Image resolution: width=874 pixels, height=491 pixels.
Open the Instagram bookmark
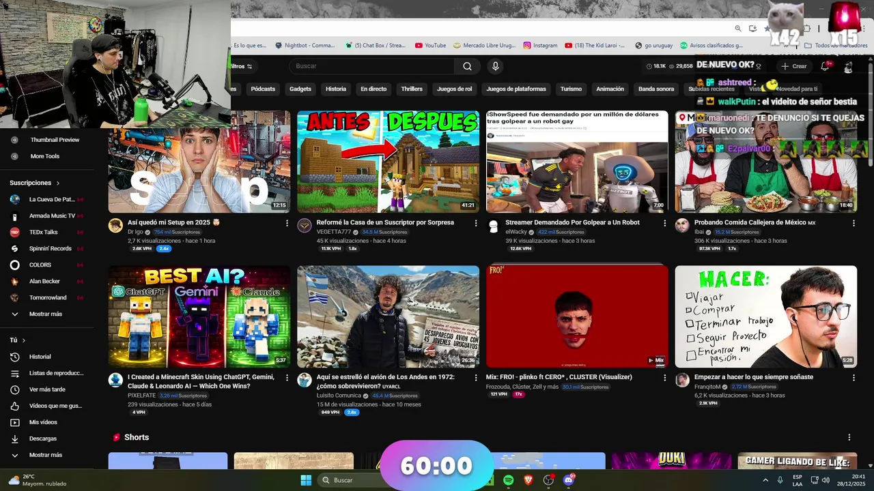[x=541, y=46]
